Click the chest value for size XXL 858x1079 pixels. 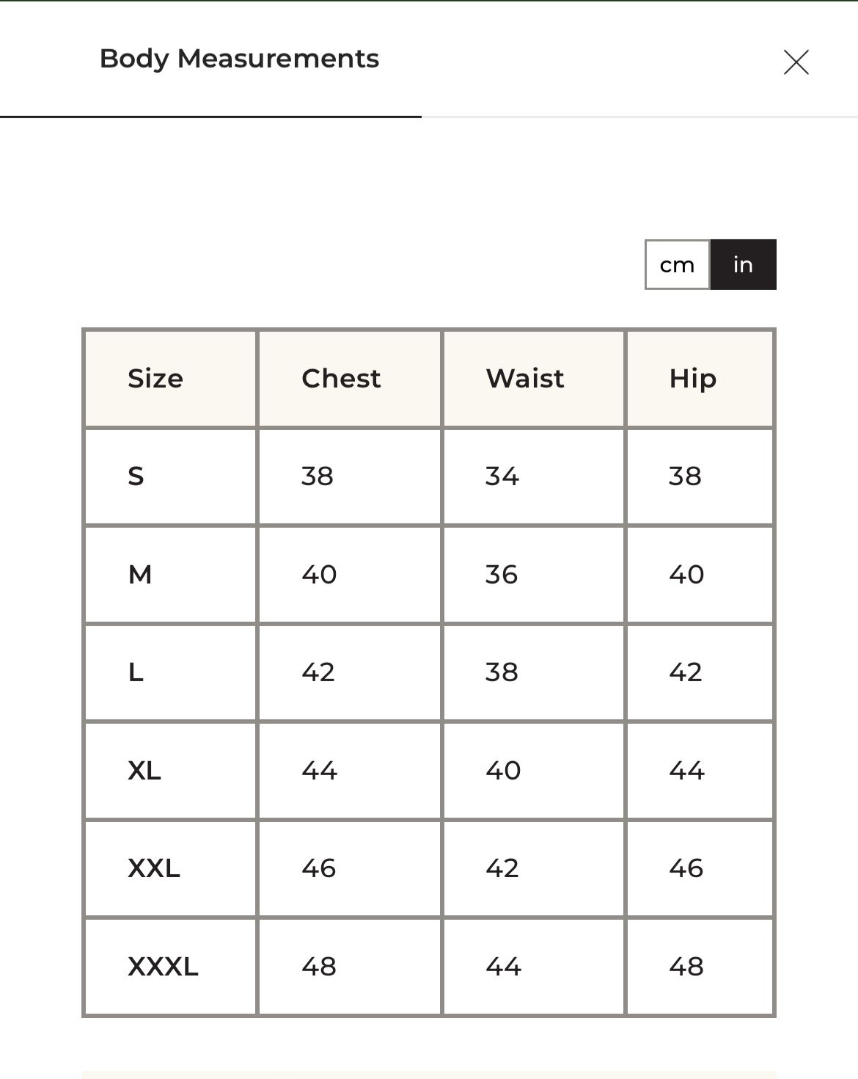319,868
